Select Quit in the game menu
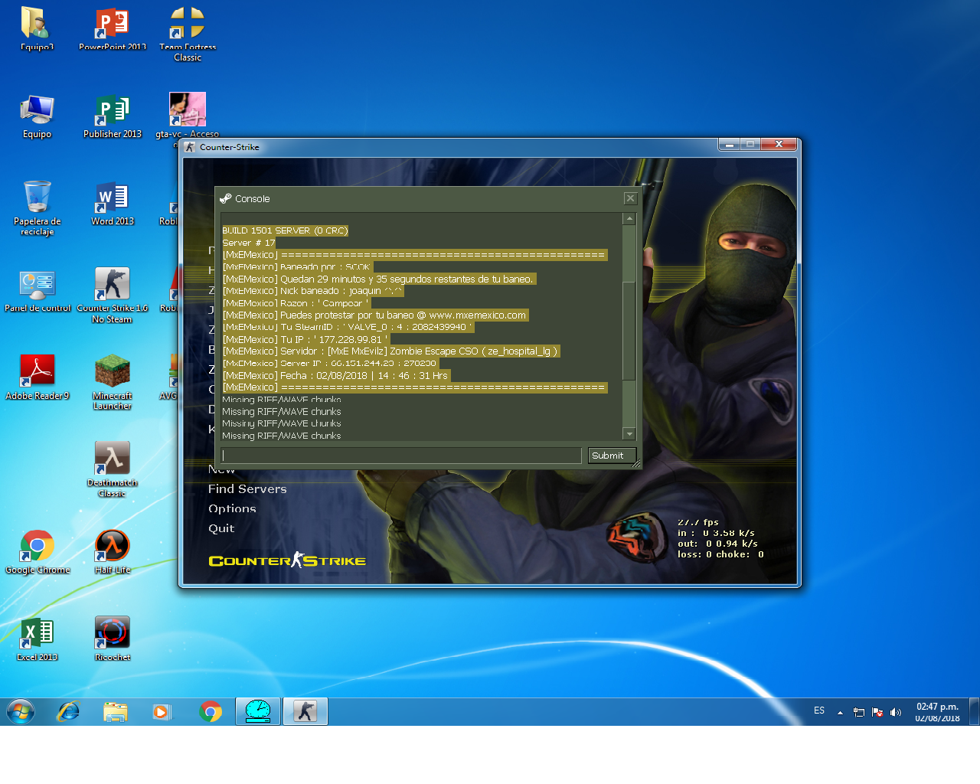This screenshot has height=784, width=980. click(221, 529)
